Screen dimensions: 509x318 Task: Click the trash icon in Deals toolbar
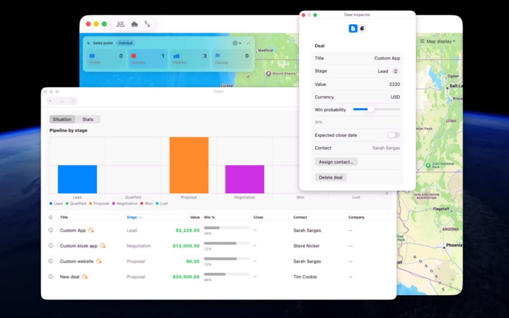(73, 101)
